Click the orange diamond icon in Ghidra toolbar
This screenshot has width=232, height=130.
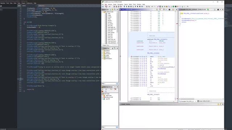pyautogui.click(x=178, y=6)
